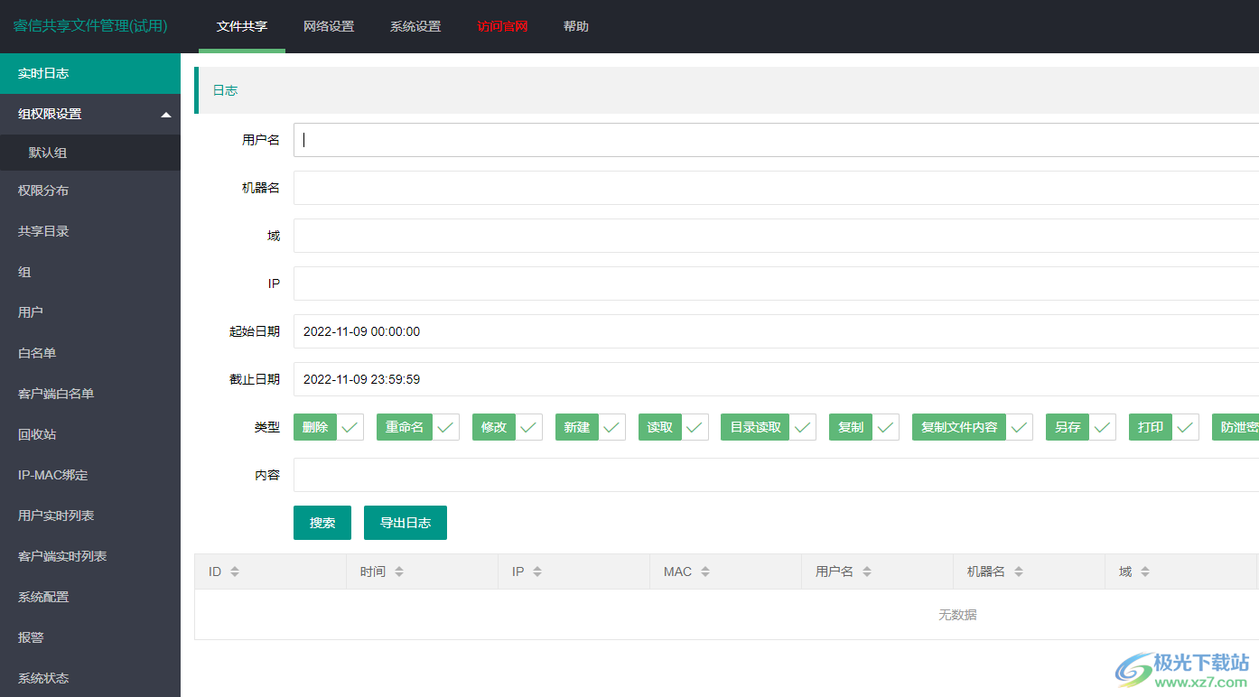Open 共享目录 in the sidebar
Image resolution: width=1259 pixels, height=697 pixels.
(x=90, y=231)
